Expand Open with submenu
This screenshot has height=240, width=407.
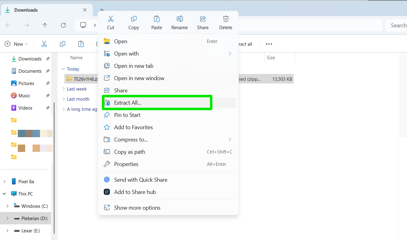[x=168, y=54]
